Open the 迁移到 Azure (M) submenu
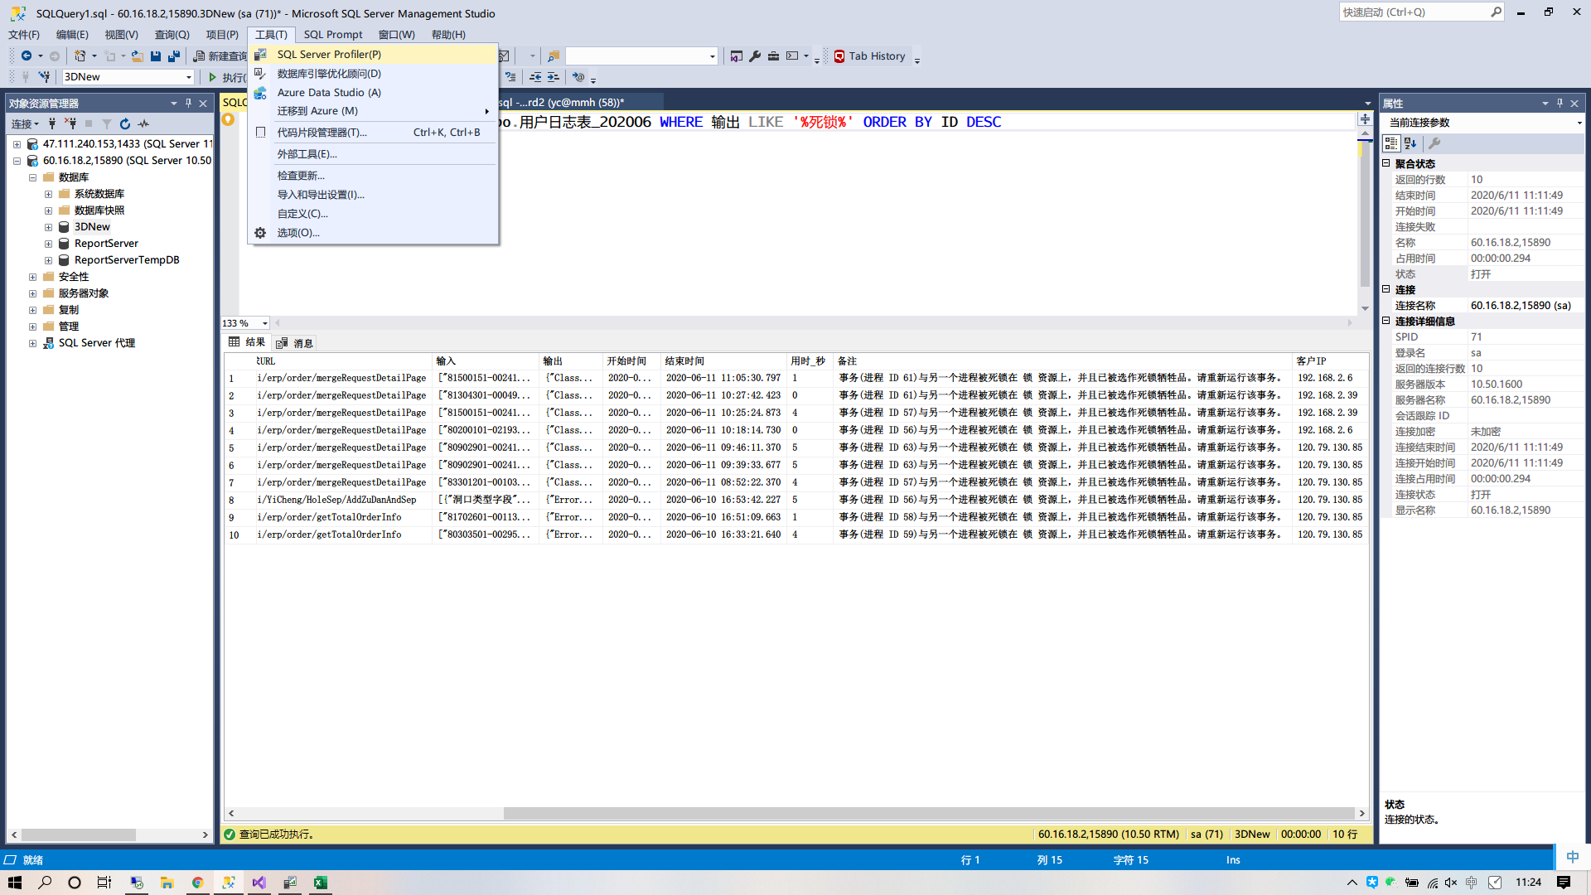Screen dimensions: 1591x895 click(373, 110)
